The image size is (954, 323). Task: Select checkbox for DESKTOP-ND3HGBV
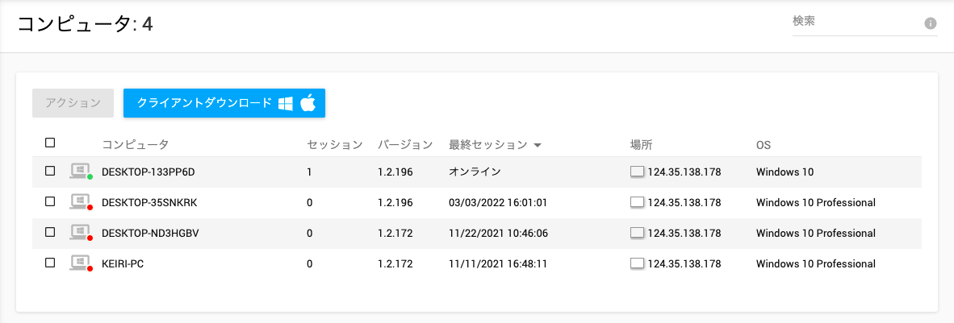pyautogui.click(x=51, y=233)
